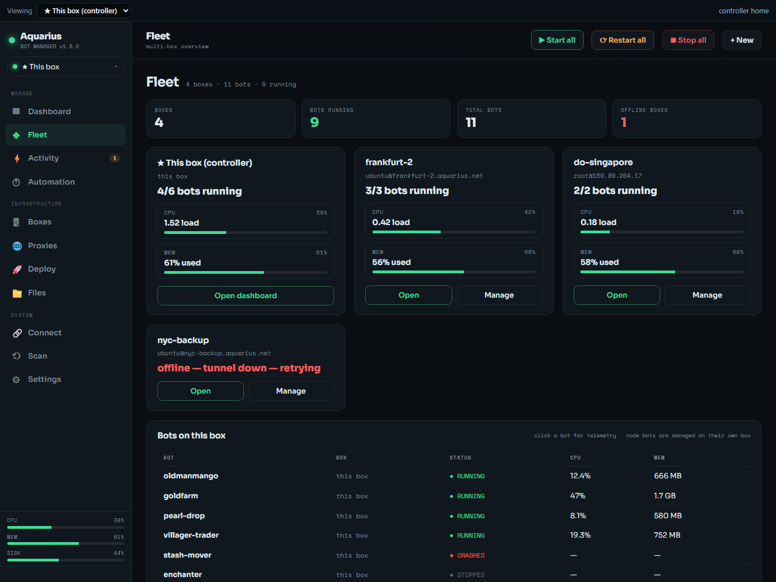Open the Viewing box selector dropdown
Screen dimensions: 776x582
(x=84, y=11)
